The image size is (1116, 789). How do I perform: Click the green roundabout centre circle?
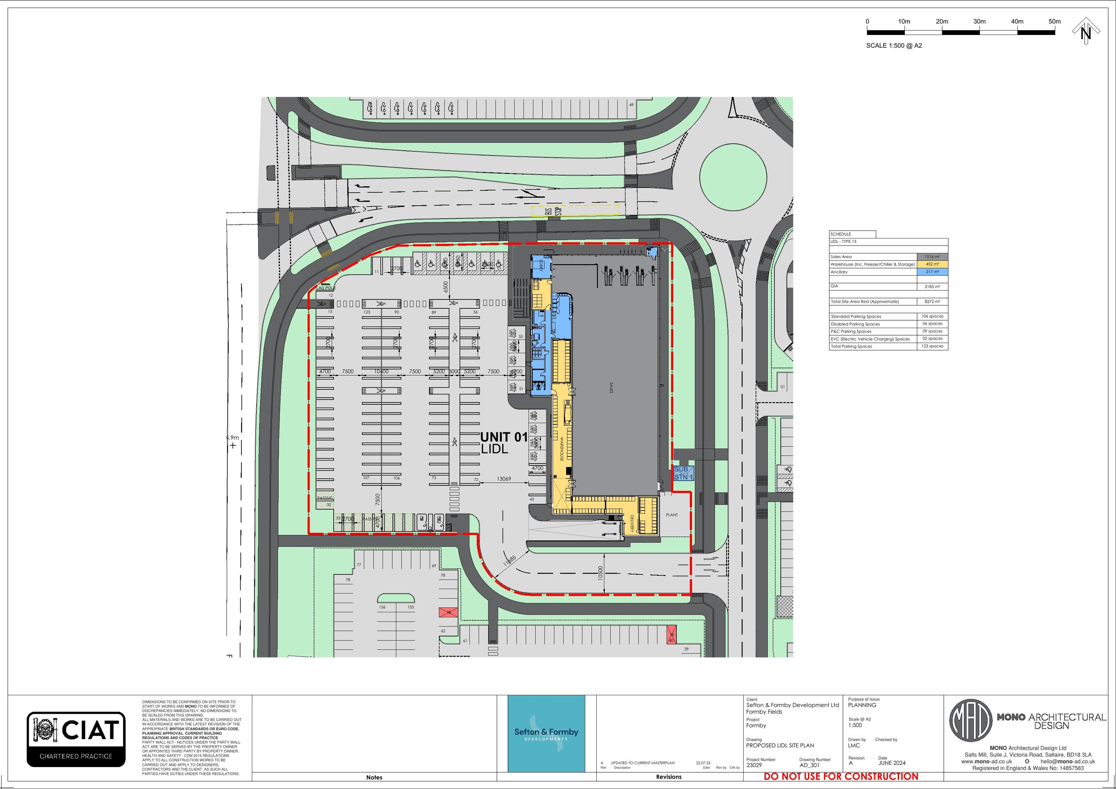(x=733, y=176)
